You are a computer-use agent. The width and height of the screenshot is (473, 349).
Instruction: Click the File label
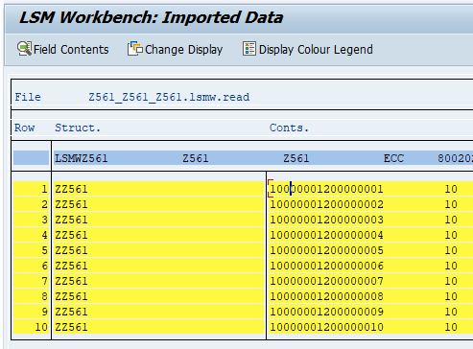tap(28, 97)
